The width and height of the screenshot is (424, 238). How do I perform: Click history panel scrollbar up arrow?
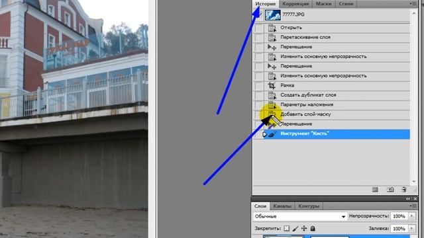coord(413,13)
